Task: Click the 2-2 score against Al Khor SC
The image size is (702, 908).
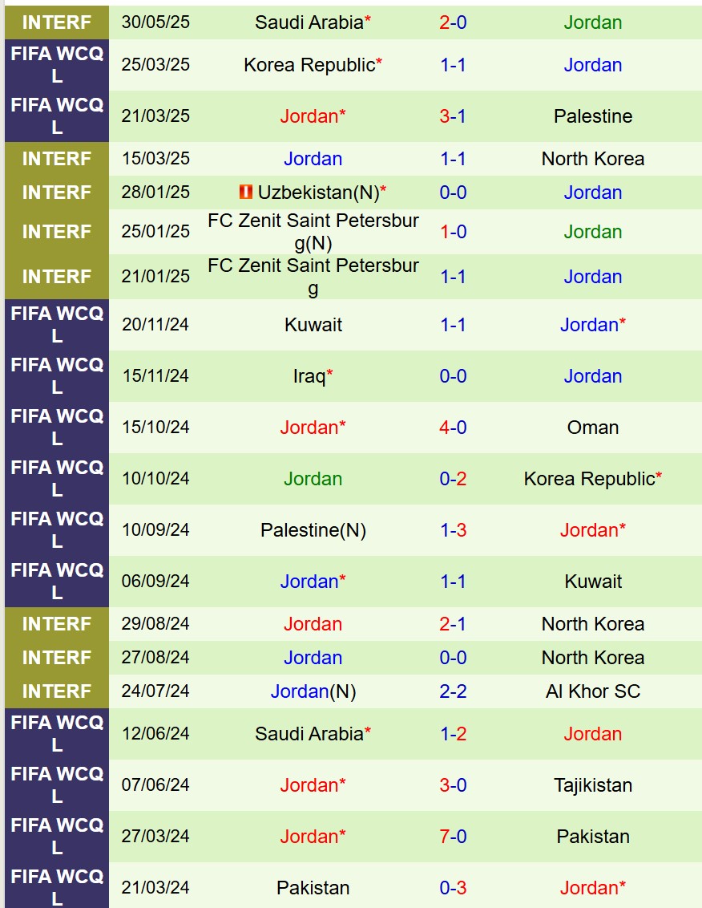Action: click(x=453, y=691)
